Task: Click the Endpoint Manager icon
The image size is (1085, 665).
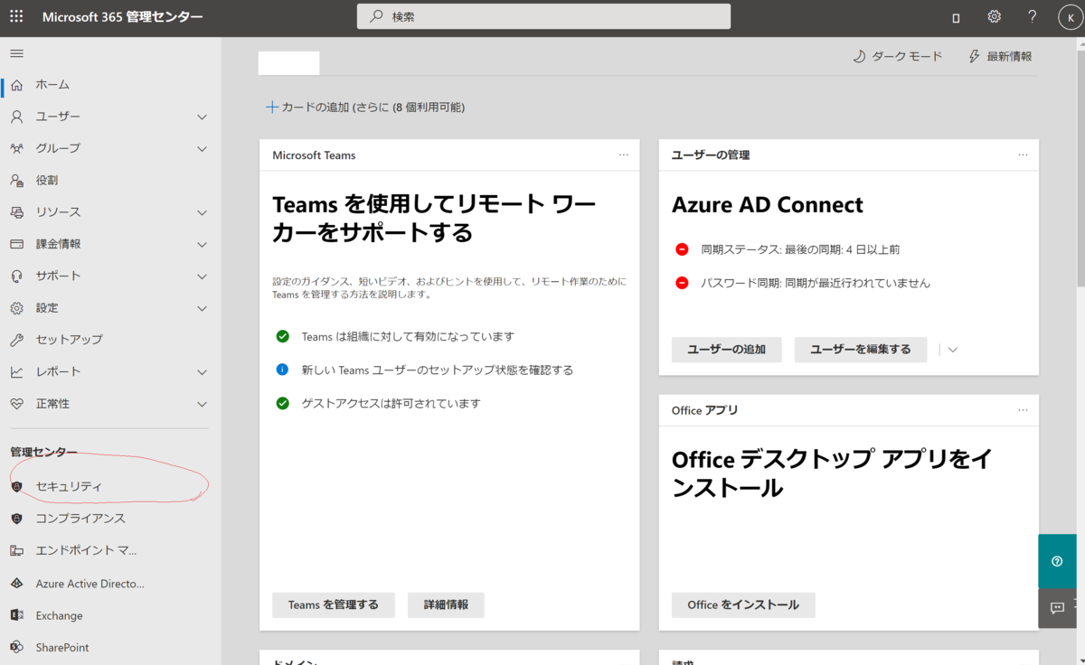Action: [16, 550]
